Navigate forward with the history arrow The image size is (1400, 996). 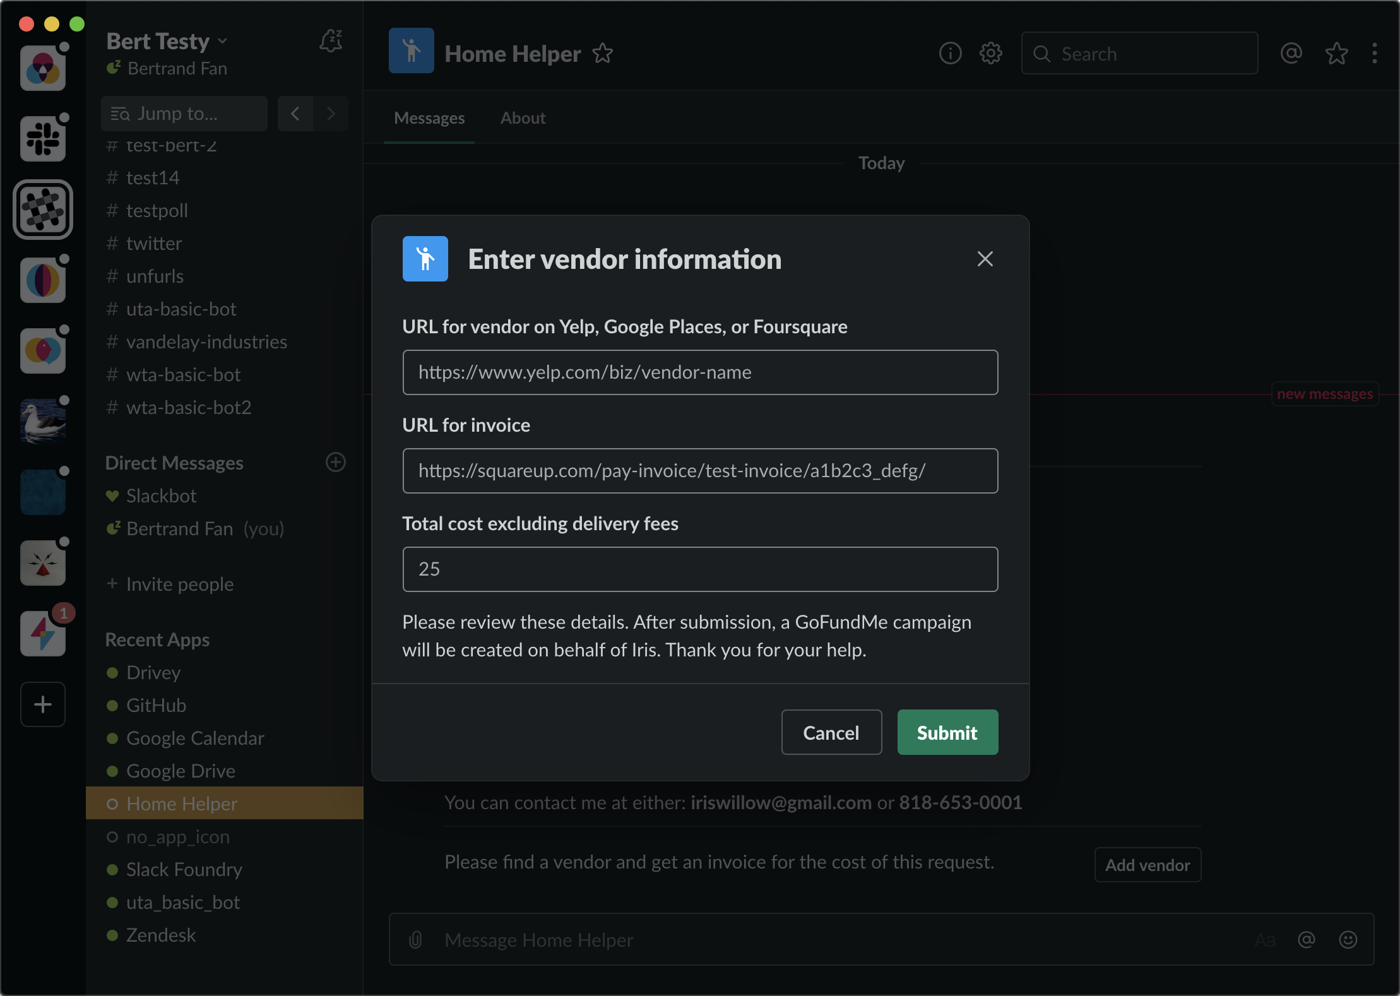(x=331, y=114)
